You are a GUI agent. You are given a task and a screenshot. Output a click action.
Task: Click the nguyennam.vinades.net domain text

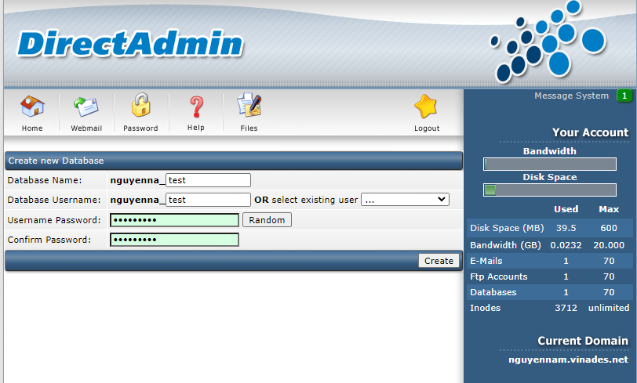point(568,360)
